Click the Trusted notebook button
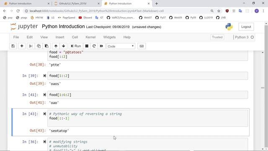 (217, 37)
